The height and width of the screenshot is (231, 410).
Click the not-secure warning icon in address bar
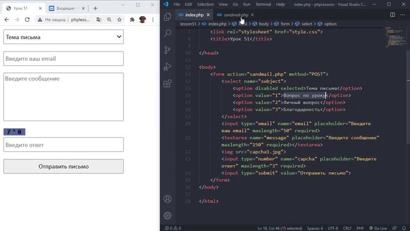pyautogui.click(x=40, y=20)
